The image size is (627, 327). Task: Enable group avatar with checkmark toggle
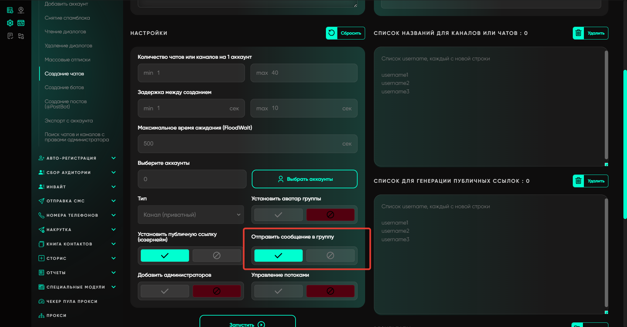(x=278, y=215)
